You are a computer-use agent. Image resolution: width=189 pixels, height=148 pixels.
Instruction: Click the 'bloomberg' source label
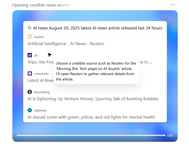coord(42,92)
